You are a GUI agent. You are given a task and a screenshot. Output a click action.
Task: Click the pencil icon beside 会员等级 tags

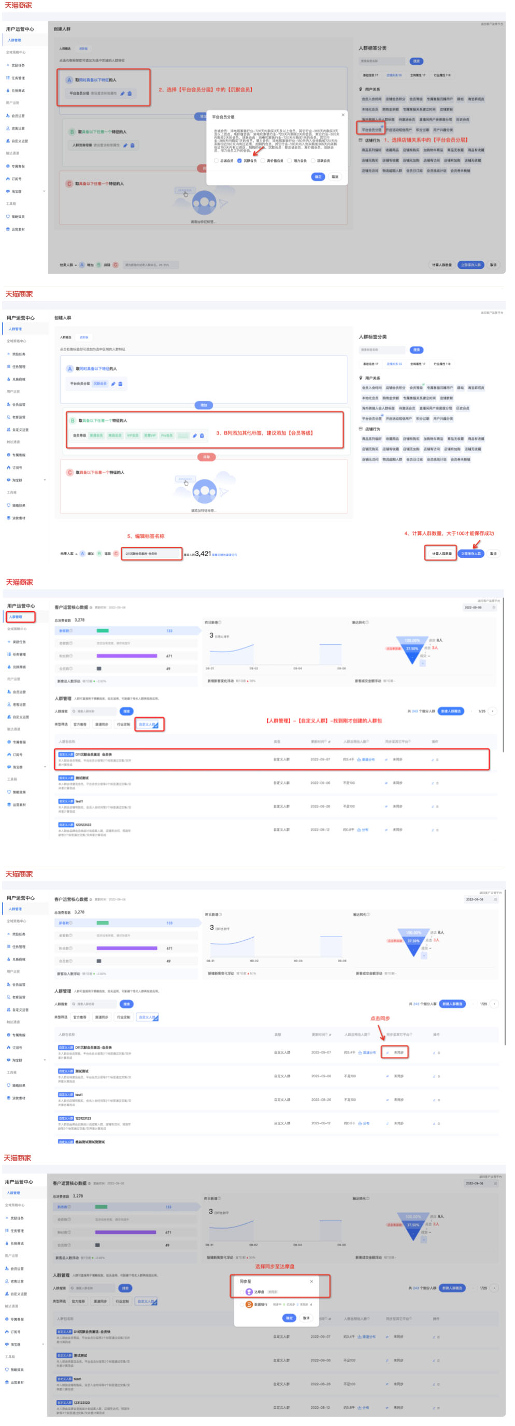(x=195, y=435)
